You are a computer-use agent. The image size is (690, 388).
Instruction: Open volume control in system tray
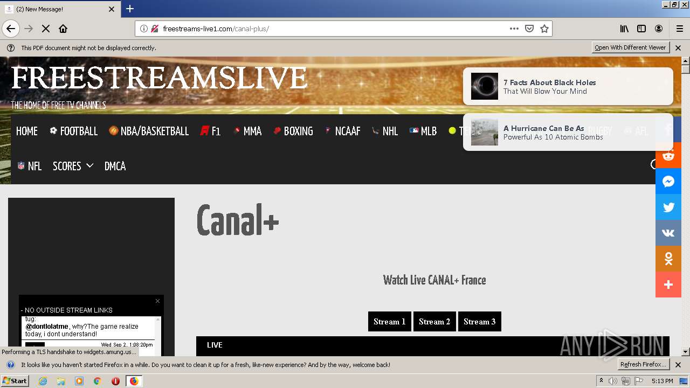(613, 381)
